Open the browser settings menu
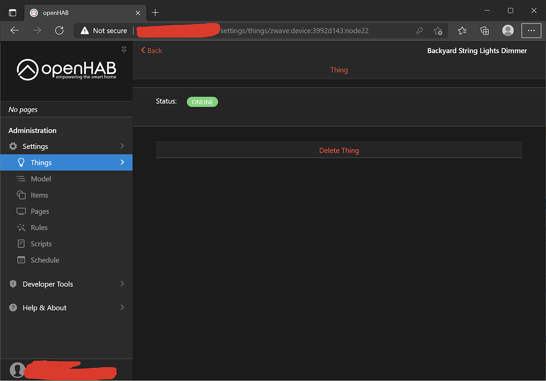Viewport: 546px width, 381px height. pyautogui.click(x=531, y=30)
